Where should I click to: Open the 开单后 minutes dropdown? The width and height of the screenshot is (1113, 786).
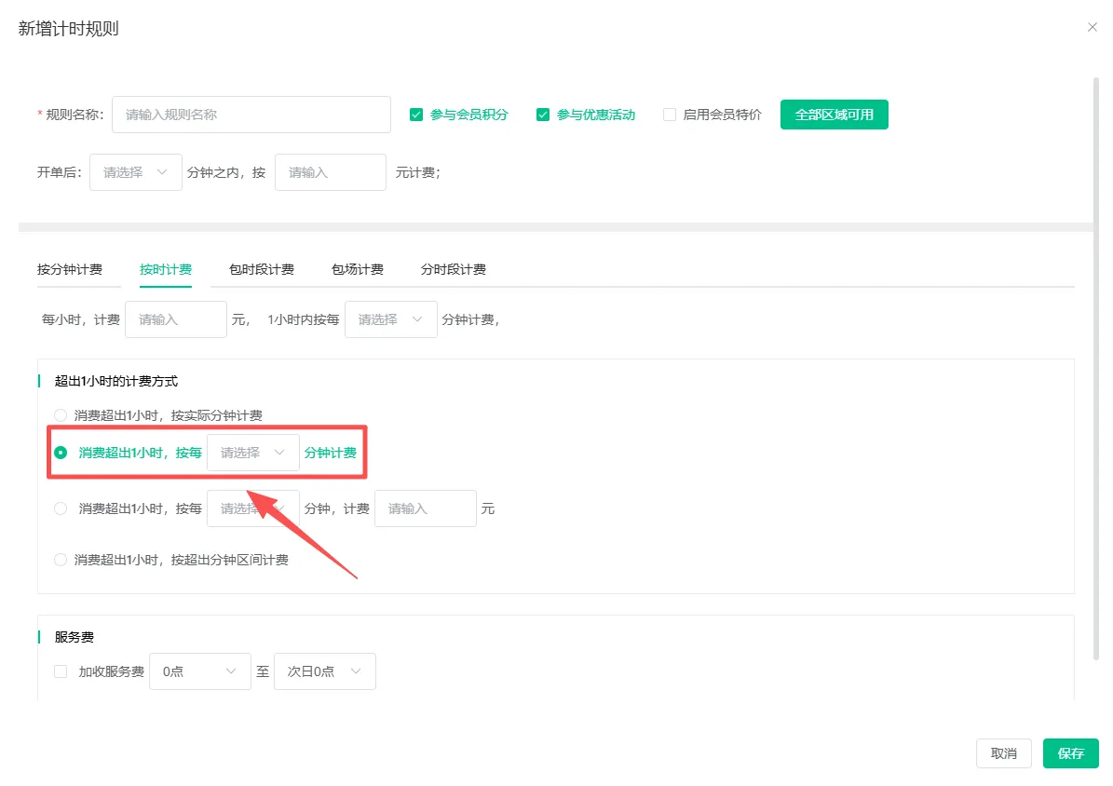(x=135, y=172)
